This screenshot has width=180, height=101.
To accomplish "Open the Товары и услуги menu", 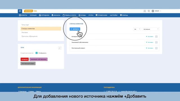I will pos(69,15).
